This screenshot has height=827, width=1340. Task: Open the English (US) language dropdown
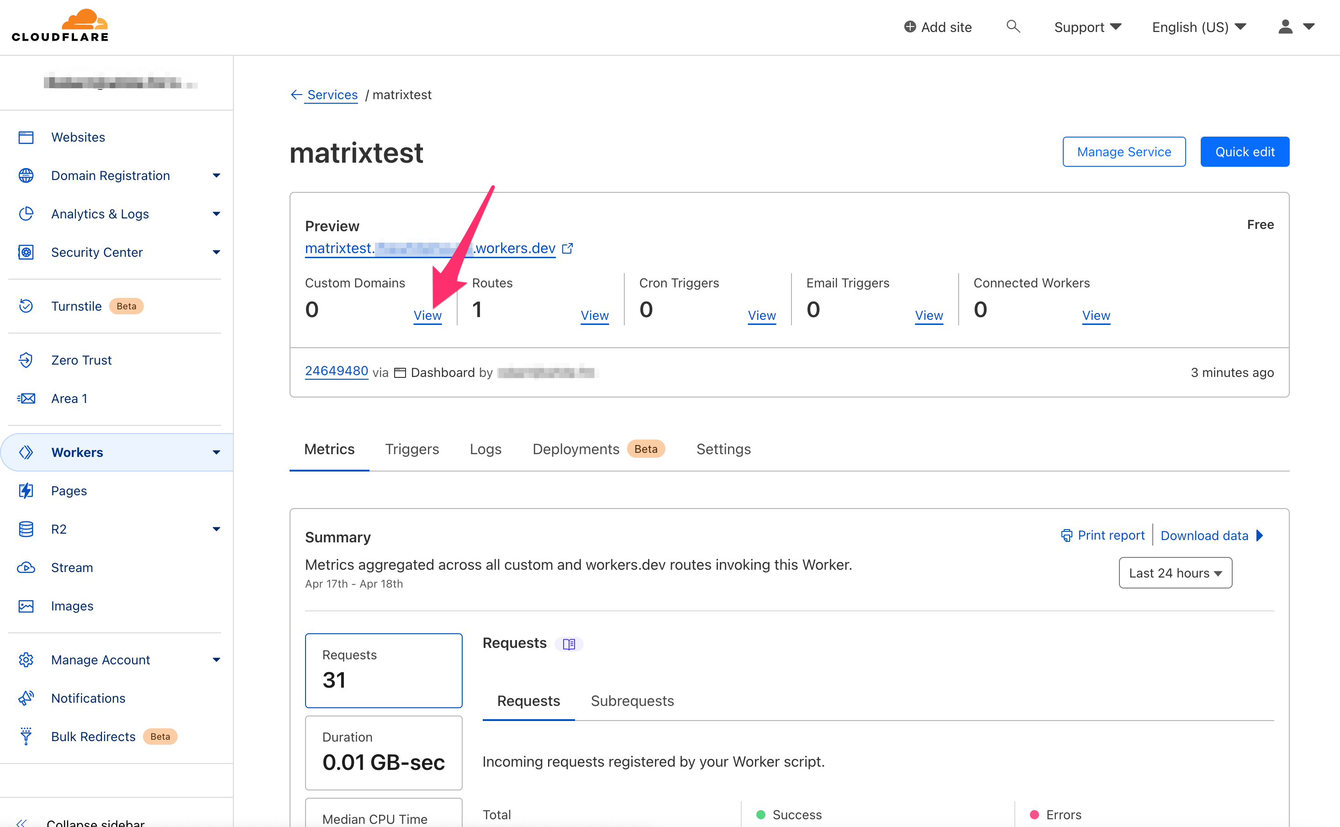pos(1198,27)
